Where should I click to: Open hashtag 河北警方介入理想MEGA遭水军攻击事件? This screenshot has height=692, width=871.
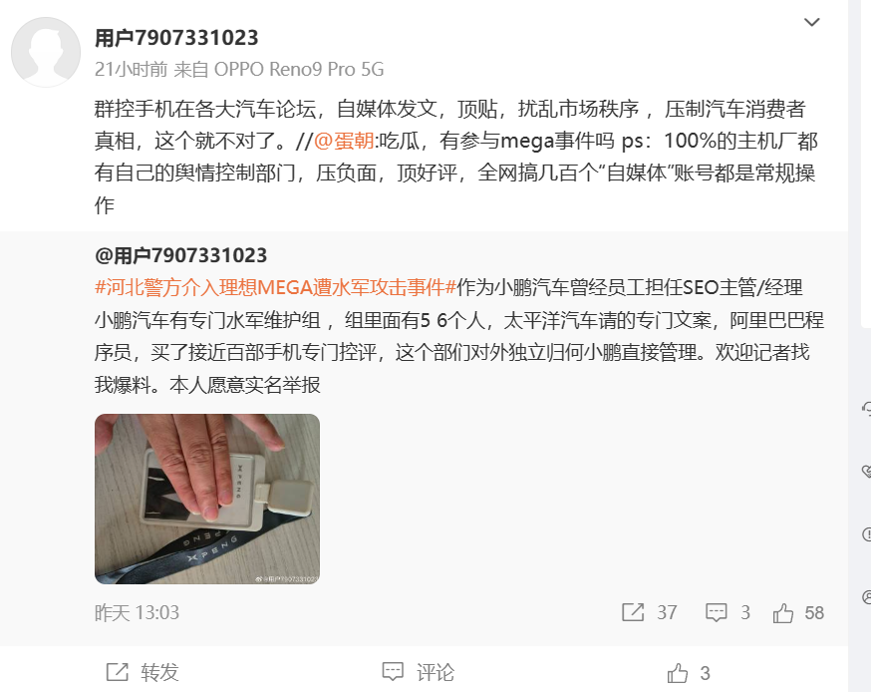275,287
